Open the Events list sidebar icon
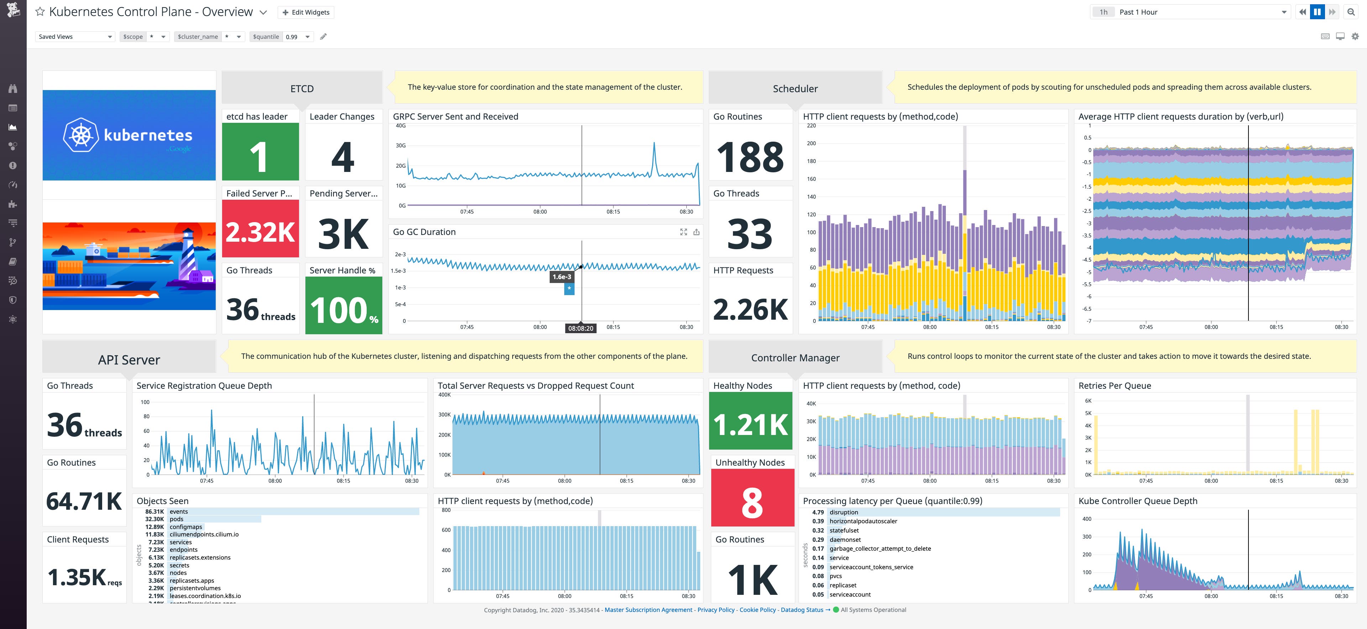This screenshot has height=629, width=1367. click(x=13, y=108)
